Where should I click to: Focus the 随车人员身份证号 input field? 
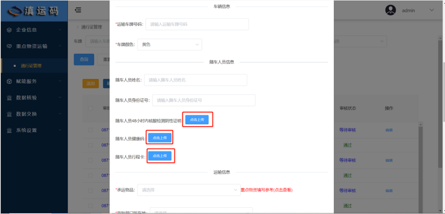(204, 100)
